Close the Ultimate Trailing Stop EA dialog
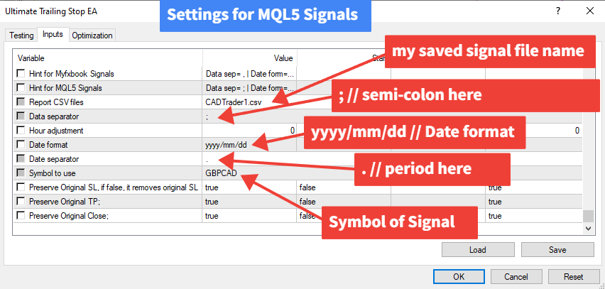 pyautogui.click(x=588, y=11)
